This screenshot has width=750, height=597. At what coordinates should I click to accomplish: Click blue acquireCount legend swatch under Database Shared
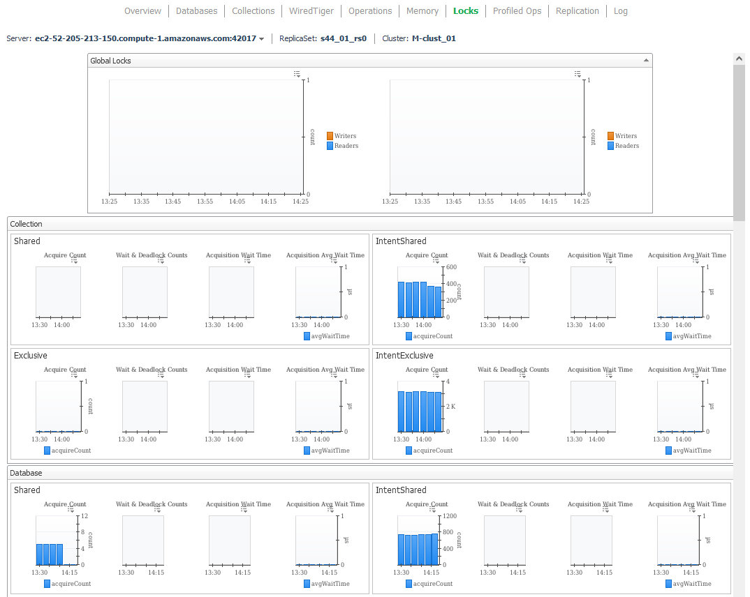coord(47,584)
